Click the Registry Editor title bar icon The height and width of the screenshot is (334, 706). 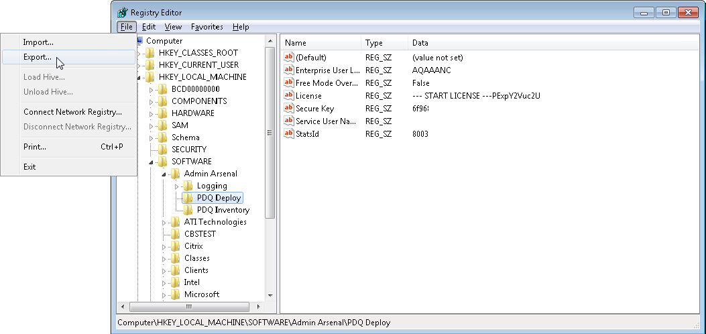coord(122,12)
